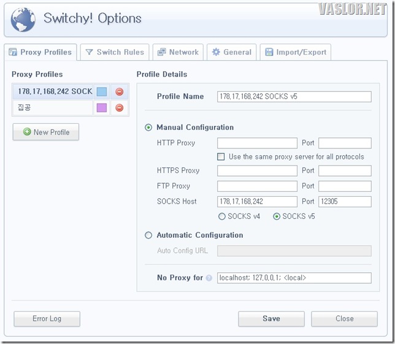This screenshot has height=344, width=395.
Task: Click the help icon beside No Proxy for
Action: (x=209, y=278)
